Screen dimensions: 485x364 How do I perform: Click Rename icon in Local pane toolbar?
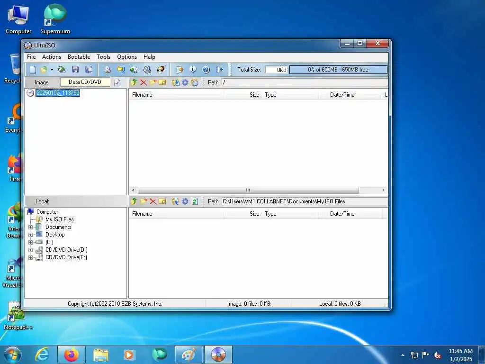162,201
